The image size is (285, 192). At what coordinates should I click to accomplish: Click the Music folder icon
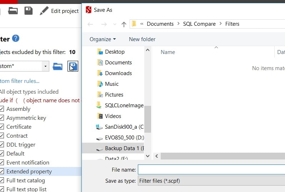[100, 84]
